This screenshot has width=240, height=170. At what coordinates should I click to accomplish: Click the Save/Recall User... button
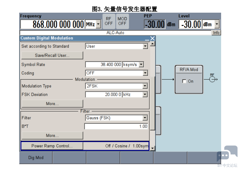tap(52, 55)
